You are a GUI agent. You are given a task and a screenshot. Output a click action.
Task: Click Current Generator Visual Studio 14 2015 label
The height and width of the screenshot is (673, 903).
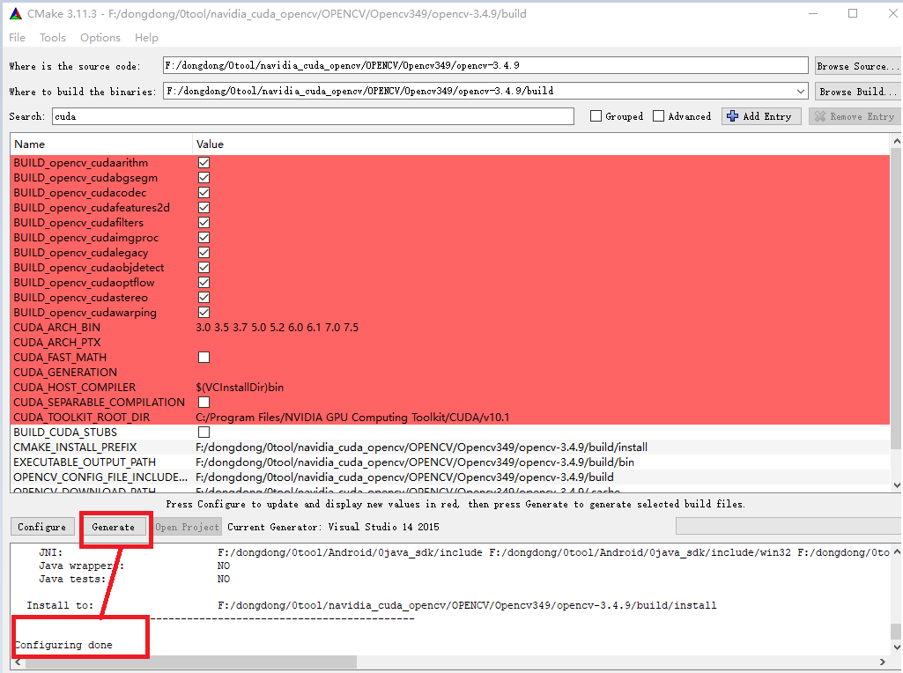pos(333,527)
